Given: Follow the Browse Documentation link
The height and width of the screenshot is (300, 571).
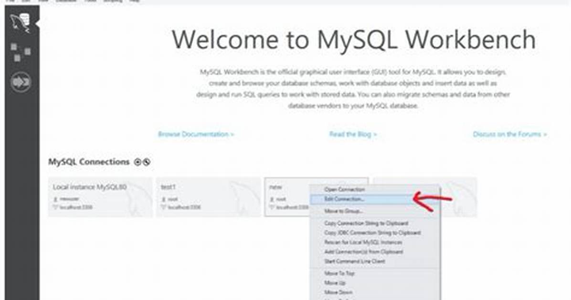Looking at the screenshot, I should 196,134.
